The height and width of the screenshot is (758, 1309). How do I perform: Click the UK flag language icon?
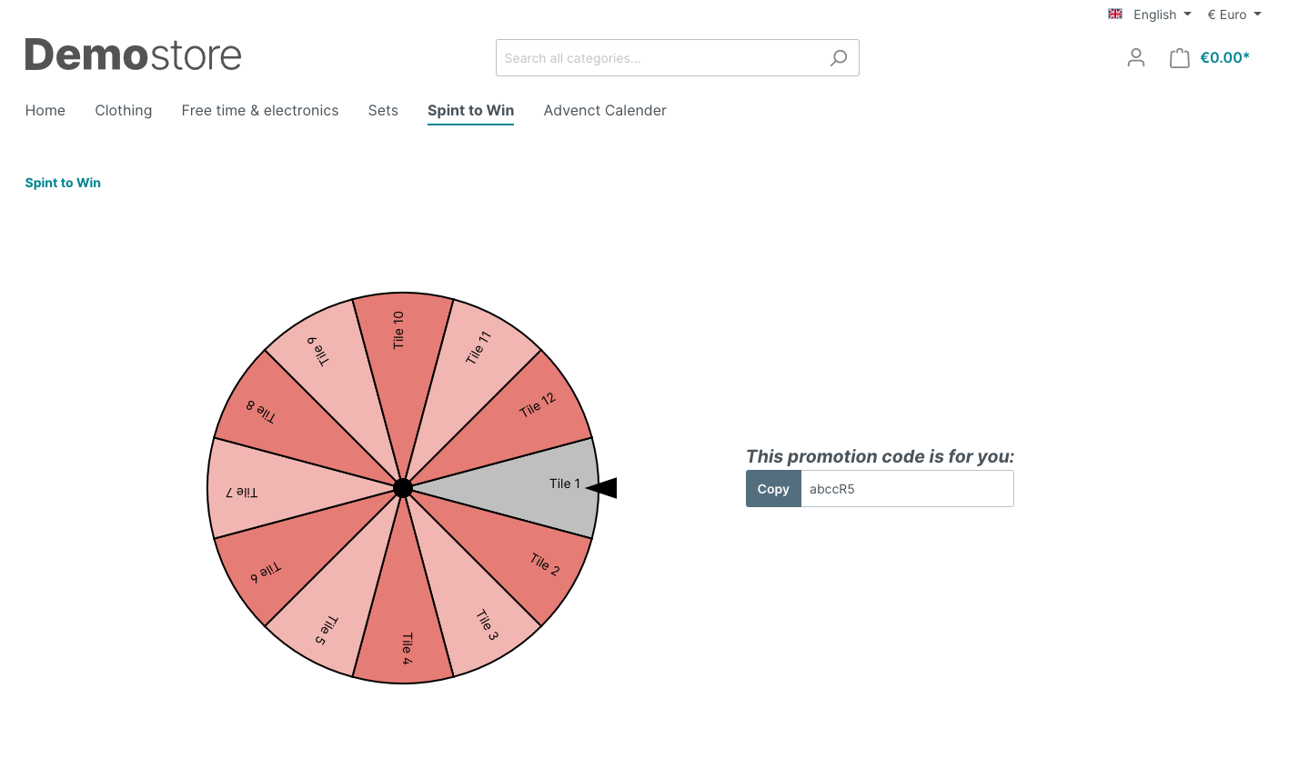pyautogui.click(x=1115, y=14)
